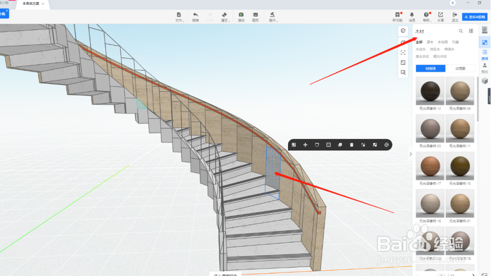Select the 竹藤 category filter
The width and height of the screenshot is (491, 276).
point(455,42)
